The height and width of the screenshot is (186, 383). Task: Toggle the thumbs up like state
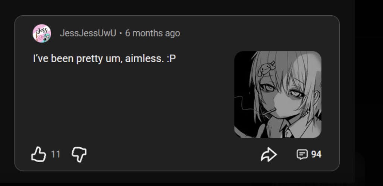pyautogui.click(x=38, y=154)
